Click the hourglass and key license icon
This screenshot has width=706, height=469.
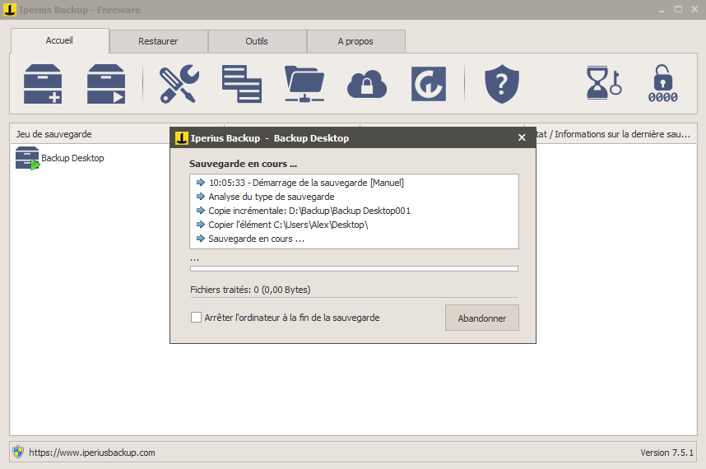pos(604,83)
